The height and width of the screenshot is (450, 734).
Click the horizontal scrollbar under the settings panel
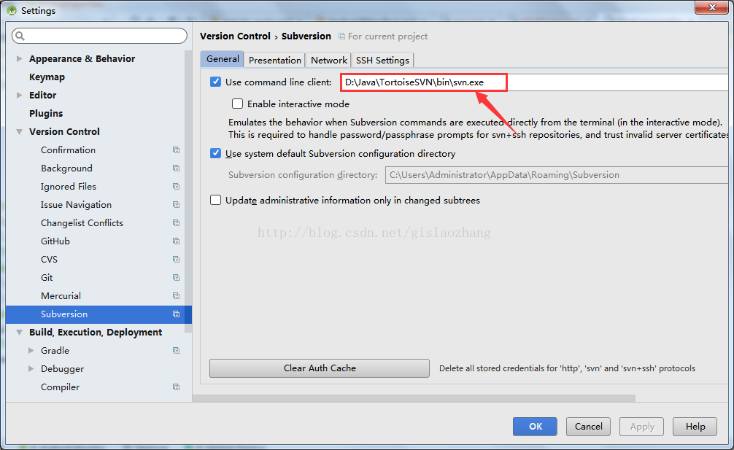tap(414, 398)
